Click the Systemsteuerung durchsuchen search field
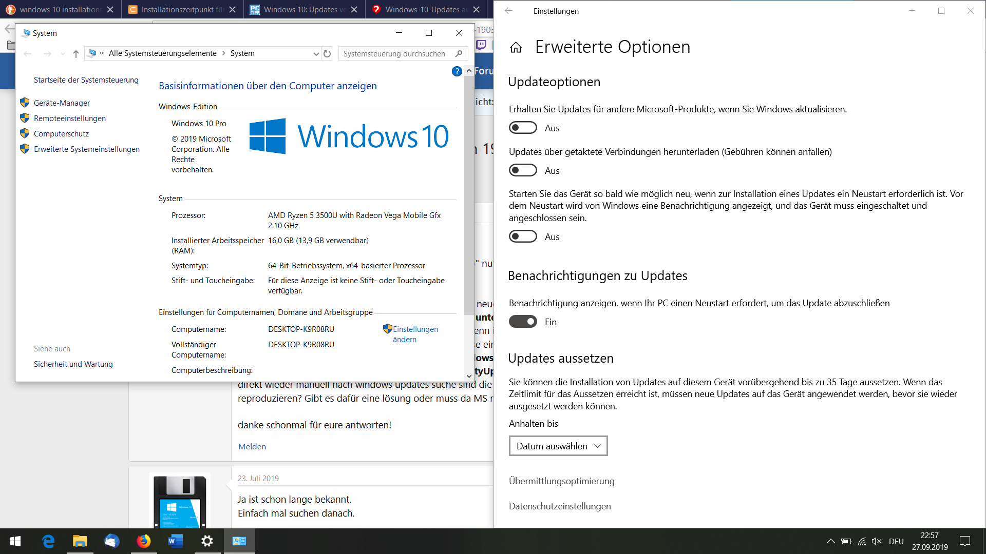Screen dimensions: 986x554 tap(394, 53)
